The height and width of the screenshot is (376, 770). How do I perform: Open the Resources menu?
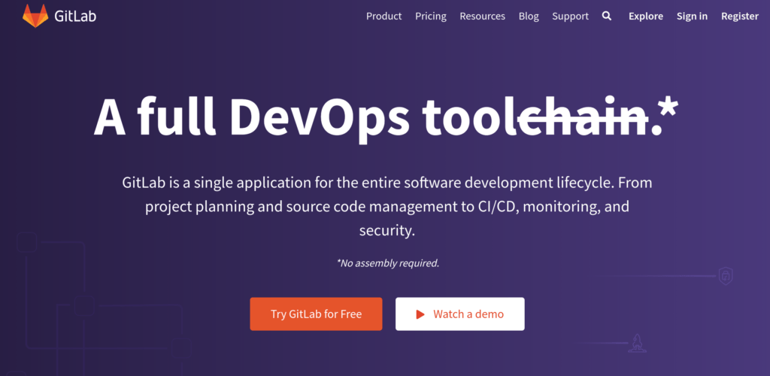pos(482,17)
